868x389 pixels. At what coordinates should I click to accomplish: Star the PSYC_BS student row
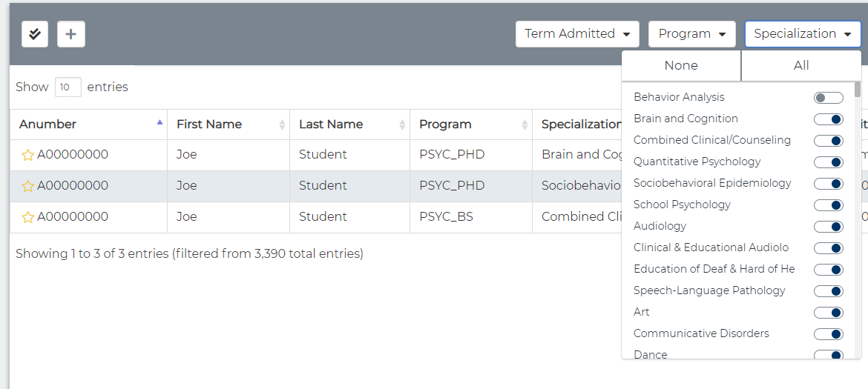click(x=28, y=217)
